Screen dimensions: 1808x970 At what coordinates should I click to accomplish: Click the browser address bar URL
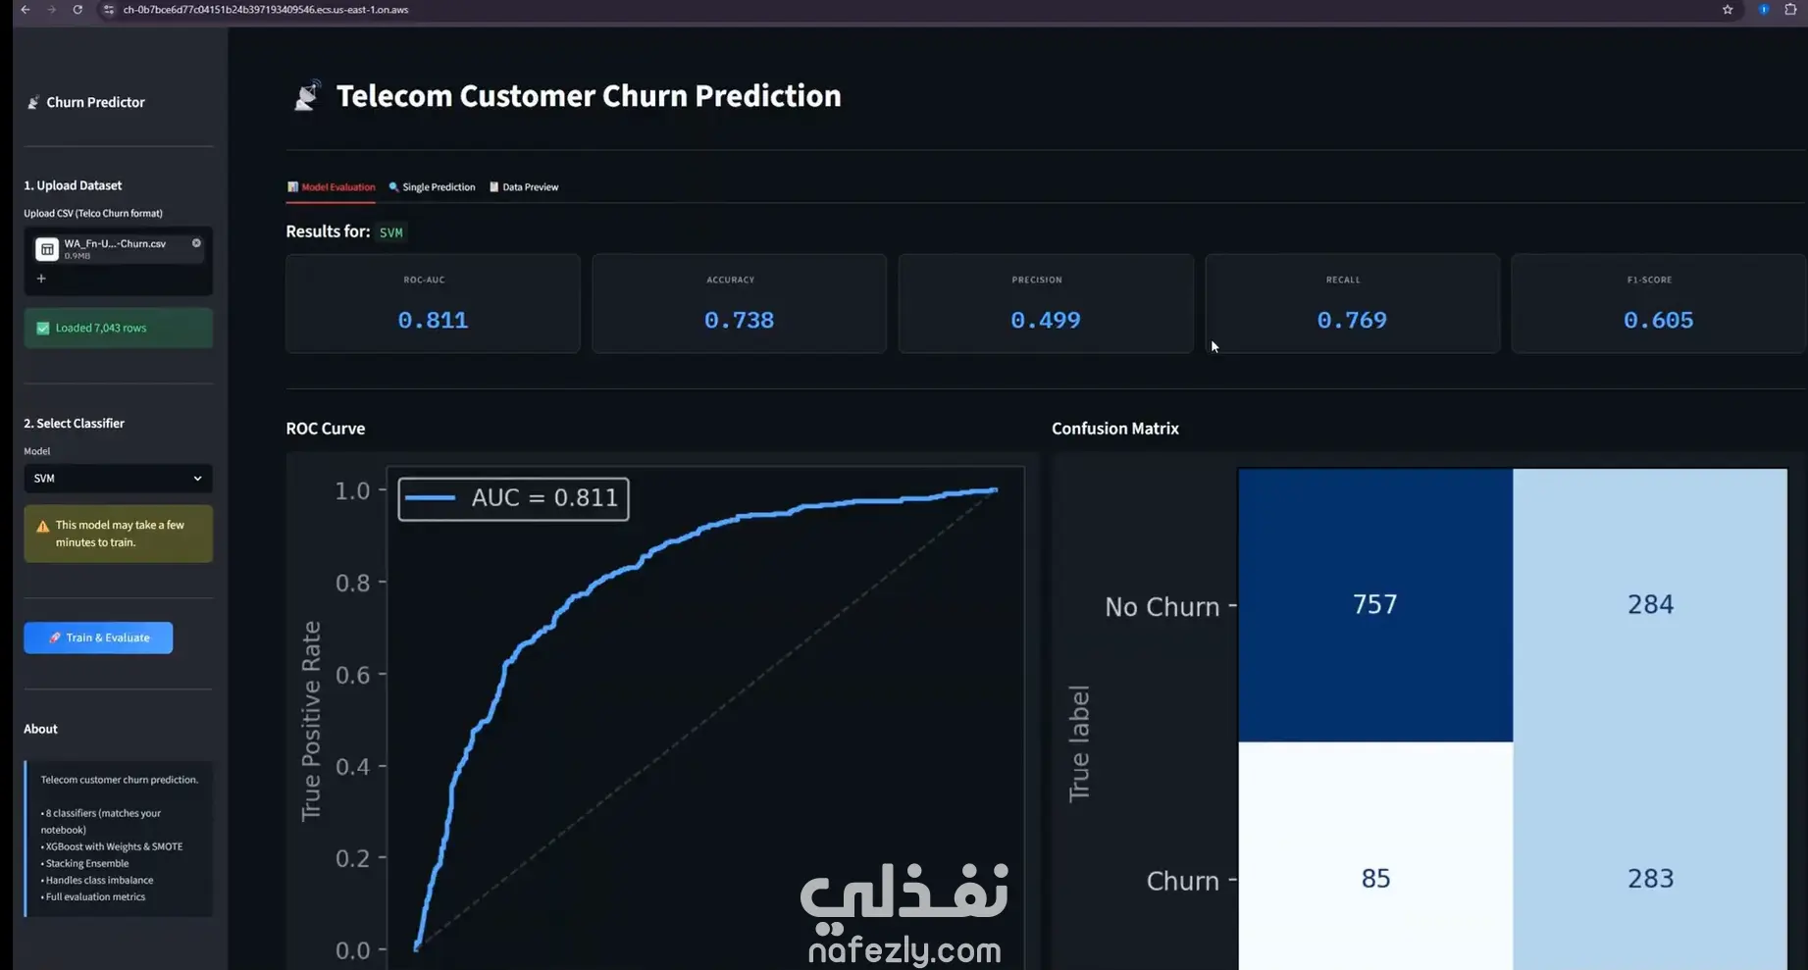[x=266, y=10]
